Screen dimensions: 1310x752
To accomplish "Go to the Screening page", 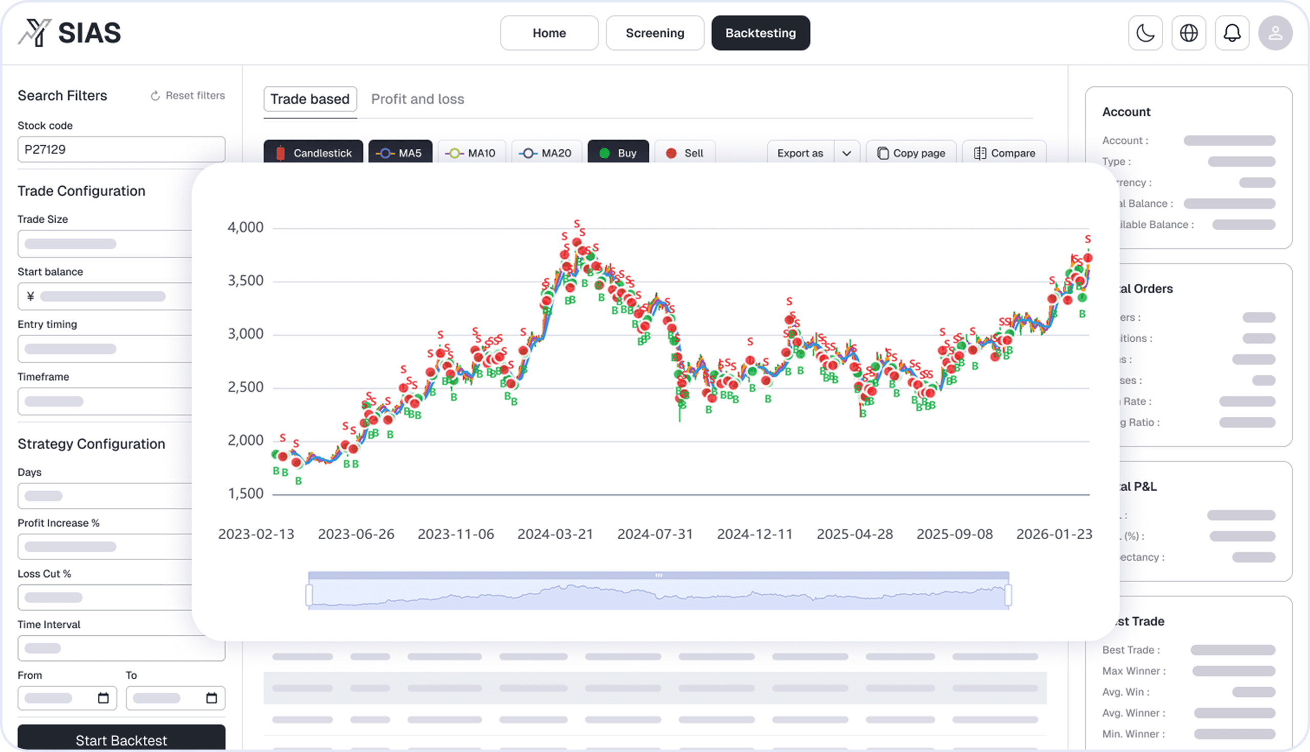I will (654, 33).
